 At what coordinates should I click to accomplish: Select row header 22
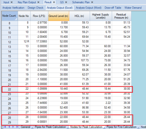(9, 89)
